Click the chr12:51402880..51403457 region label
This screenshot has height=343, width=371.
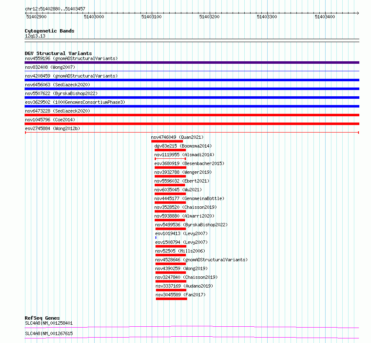point(55,9)
